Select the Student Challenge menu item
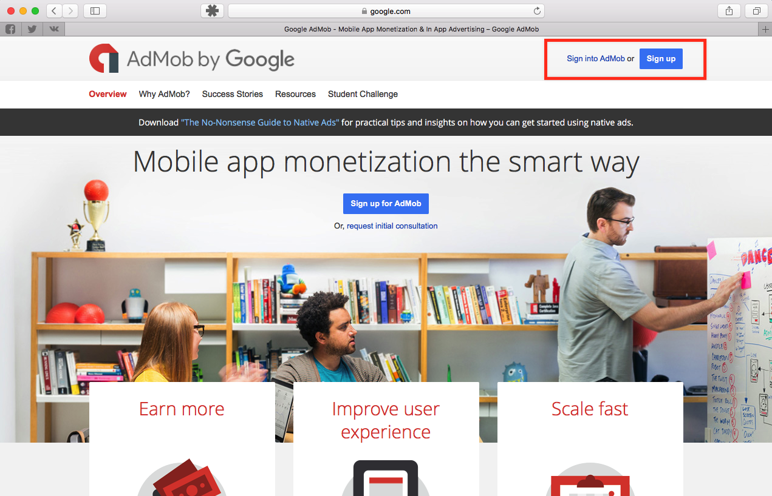 point(363,94)
